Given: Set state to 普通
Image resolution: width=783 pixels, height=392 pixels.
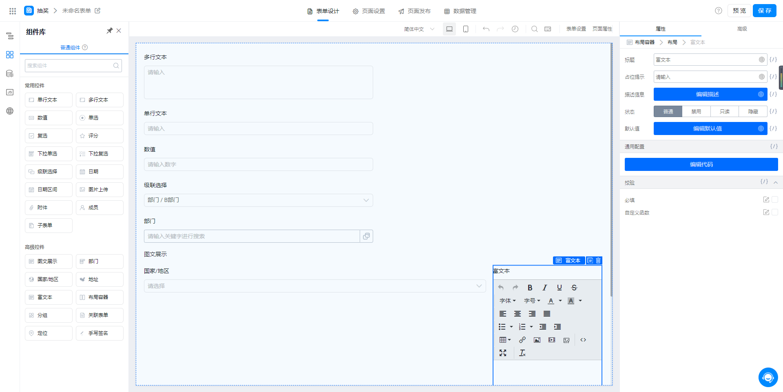Looking at the screenshot, I should 668,111.
